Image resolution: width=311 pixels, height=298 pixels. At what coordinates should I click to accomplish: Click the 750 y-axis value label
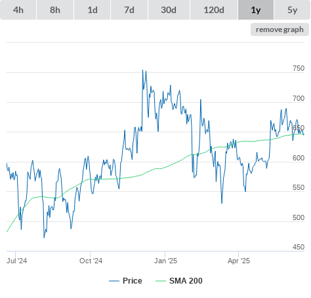[299, 68]
